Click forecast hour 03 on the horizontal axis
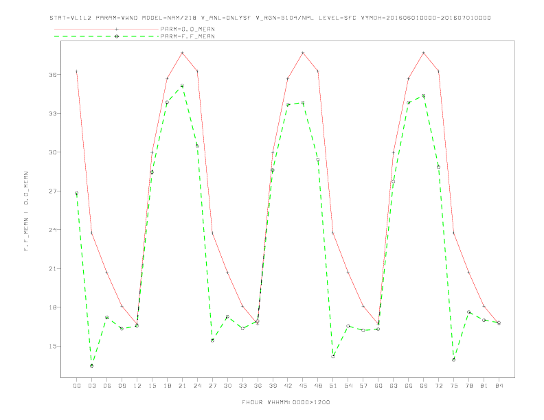This screenshot has width=544, height=420. [91, 386]
